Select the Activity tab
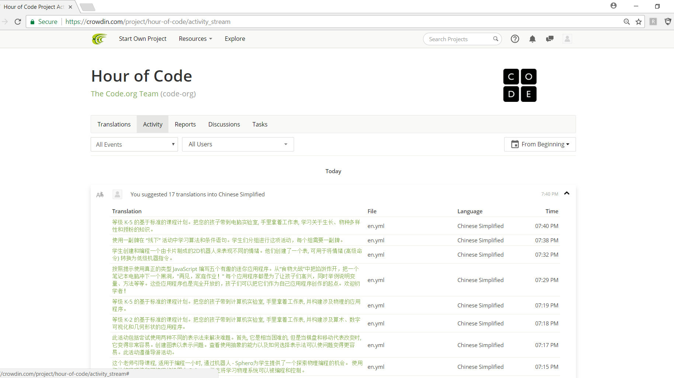 click(x=153, y=124)
